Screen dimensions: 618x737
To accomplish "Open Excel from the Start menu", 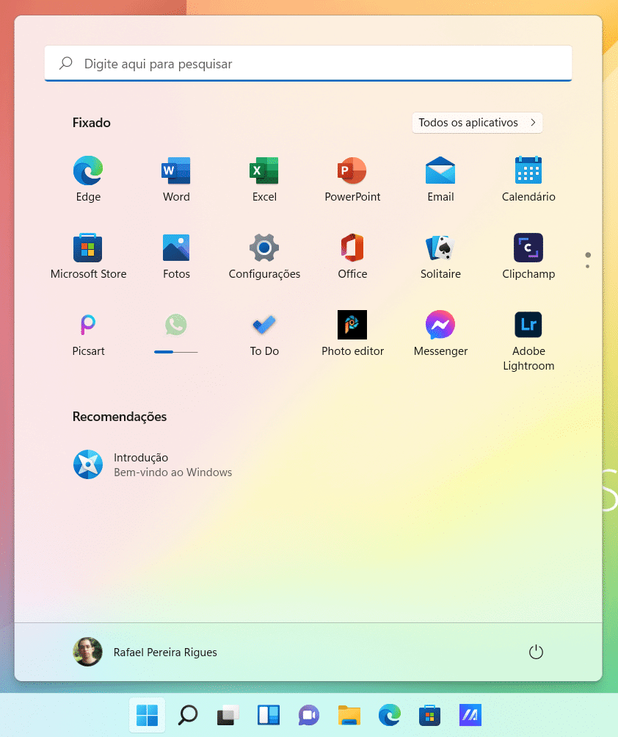I will click(264, 179).
